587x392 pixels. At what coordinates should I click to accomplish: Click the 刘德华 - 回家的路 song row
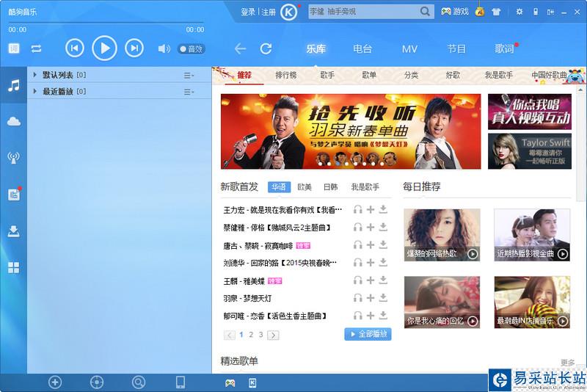click(x=280, y=263)
